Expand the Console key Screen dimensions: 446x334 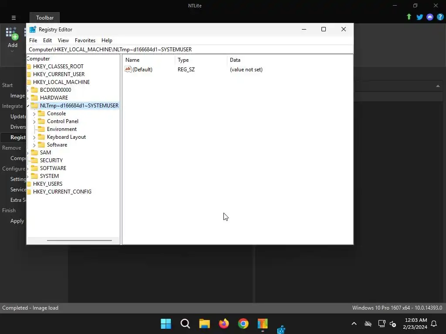pos(34,114)
